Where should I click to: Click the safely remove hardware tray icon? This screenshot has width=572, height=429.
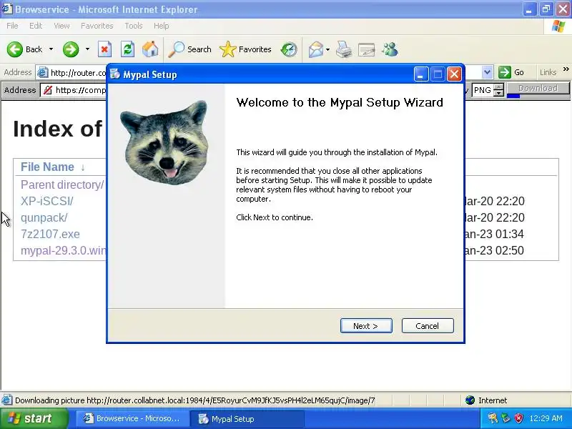506,418
